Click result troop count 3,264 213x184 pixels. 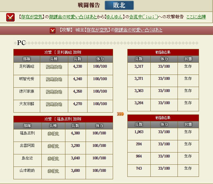139,103
